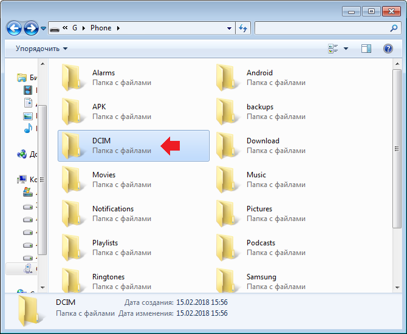The image size is (407, 334).
Task: Open recent locations dropdown beside Forward arrow
Action: pyautogui.click(x=43, y=29)
